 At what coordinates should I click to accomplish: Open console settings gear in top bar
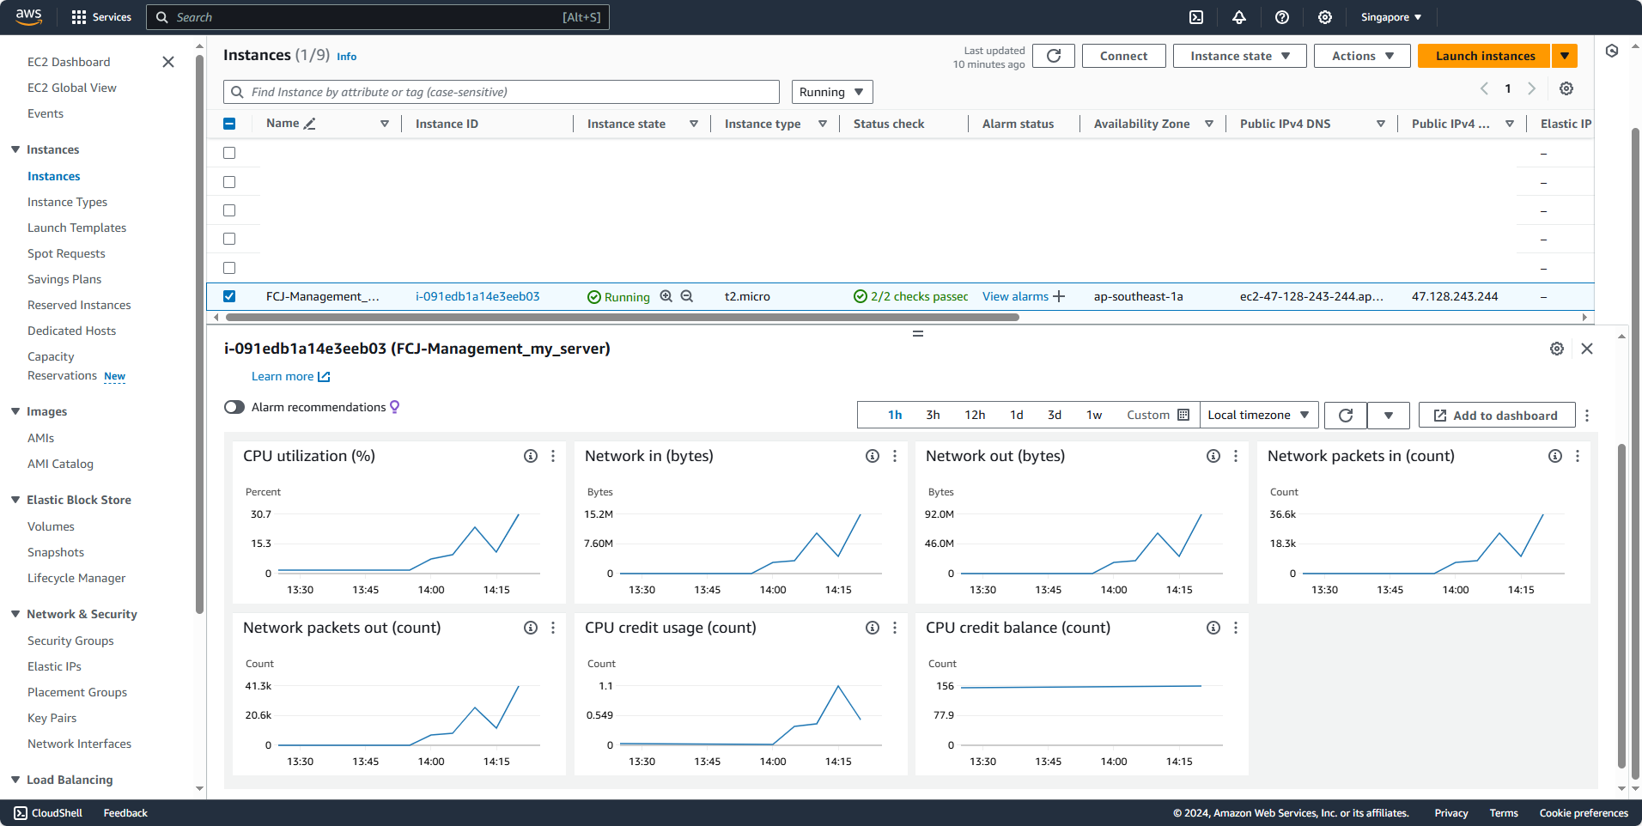pos(1325,17)
